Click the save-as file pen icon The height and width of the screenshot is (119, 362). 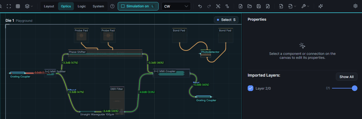268,6
